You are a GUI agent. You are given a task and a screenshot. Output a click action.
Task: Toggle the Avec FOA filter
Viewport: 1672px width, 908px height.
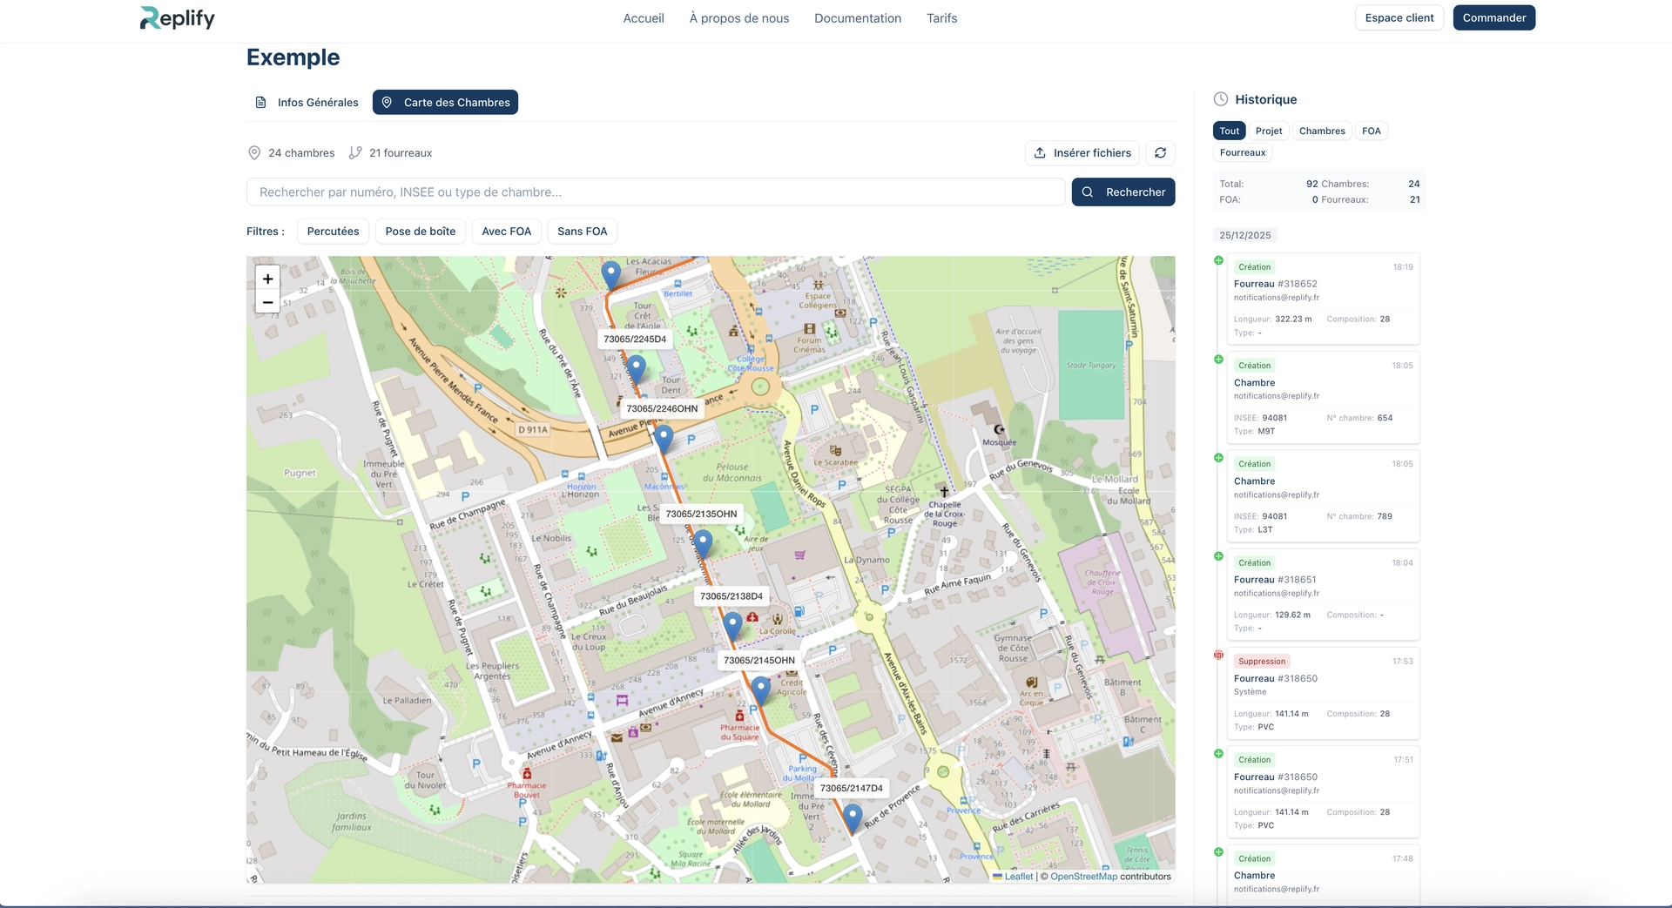[506, 232]
